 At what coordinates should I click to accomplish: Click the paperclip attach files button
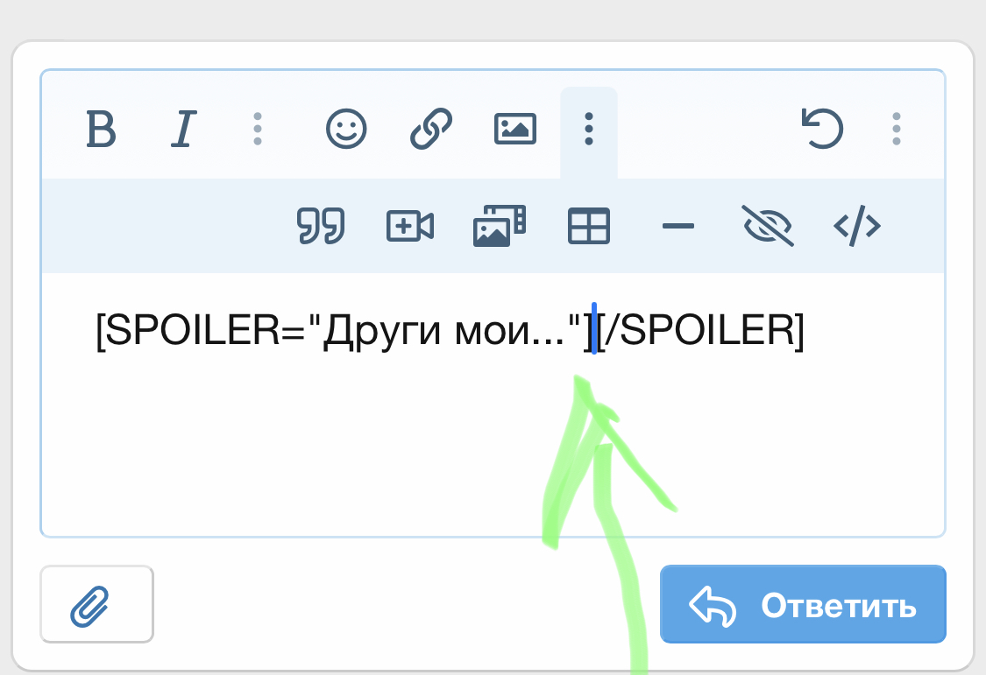pos(96,604)
